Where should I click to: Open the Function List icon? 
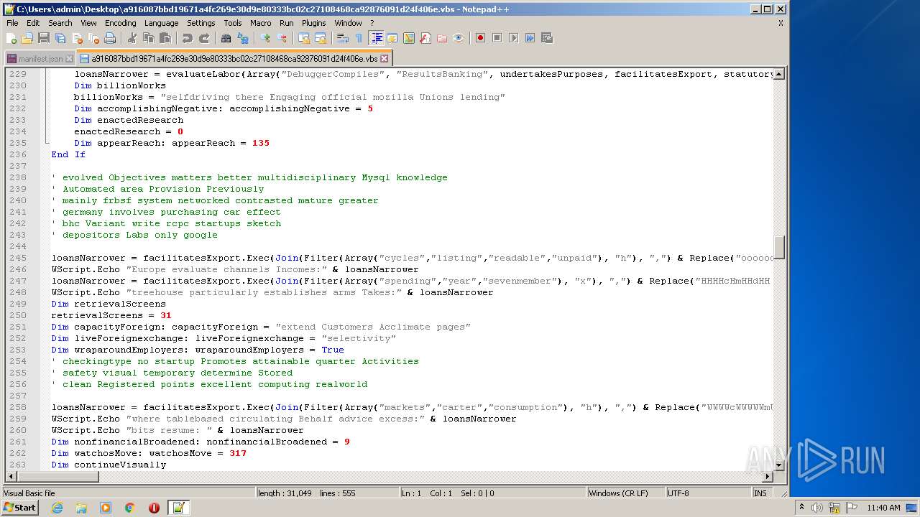425,38
